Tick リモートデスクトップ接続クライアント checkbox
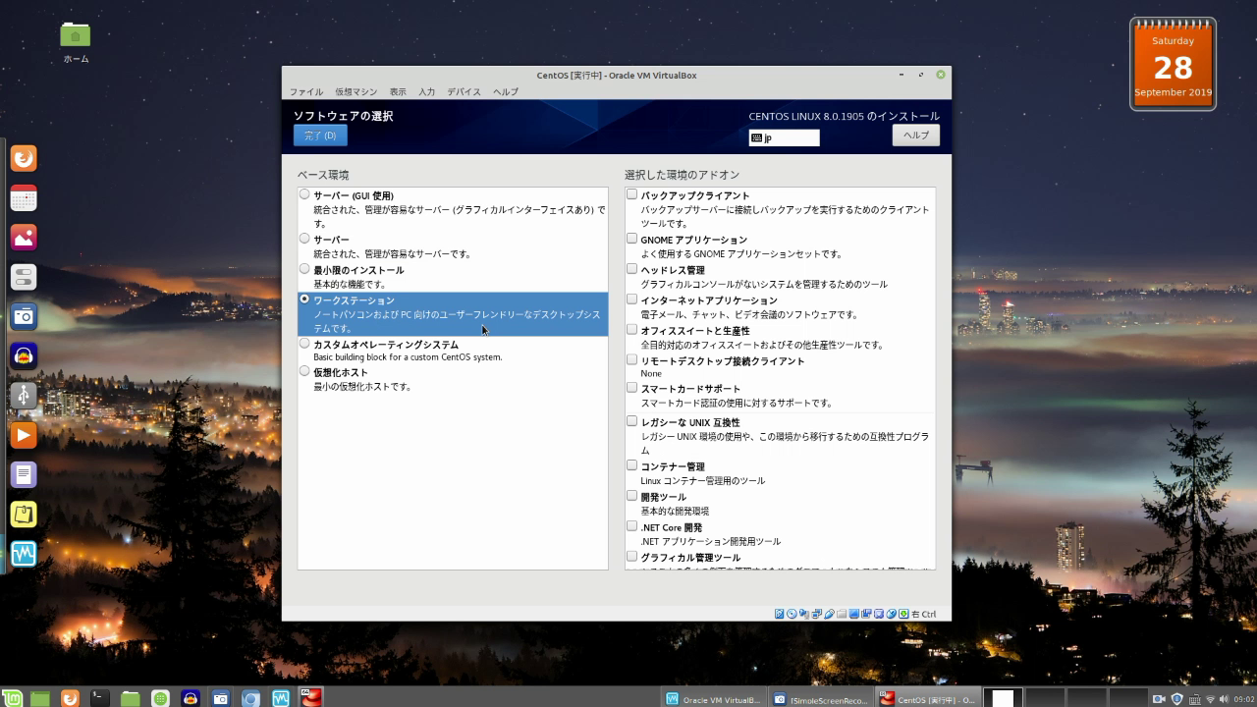The height and width of the screenshot is (707, 1257). 632,360
